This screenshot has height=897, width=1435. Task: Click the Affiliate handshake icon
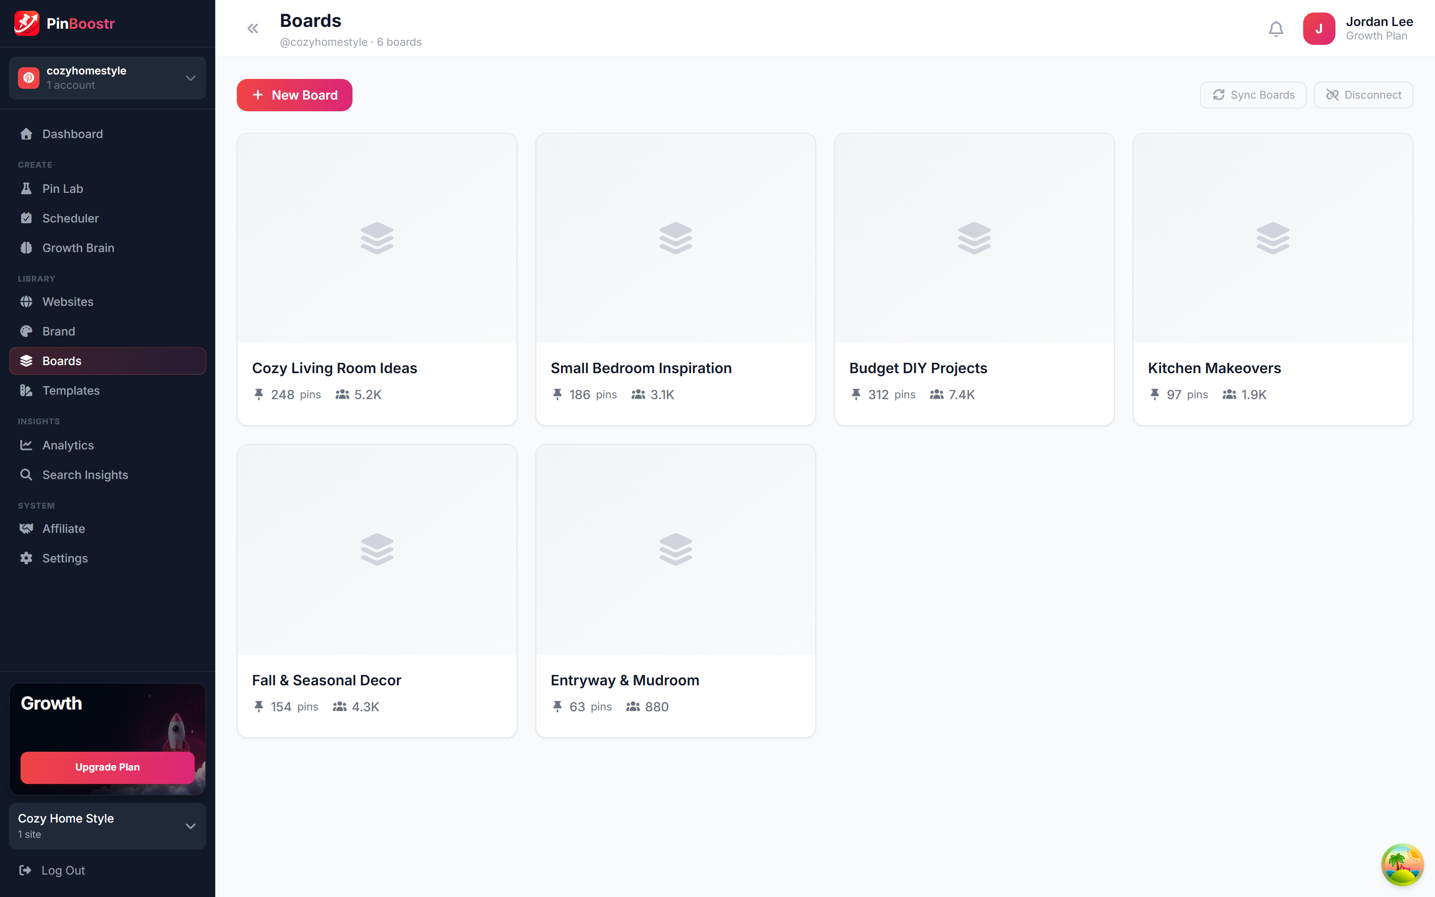26,529
